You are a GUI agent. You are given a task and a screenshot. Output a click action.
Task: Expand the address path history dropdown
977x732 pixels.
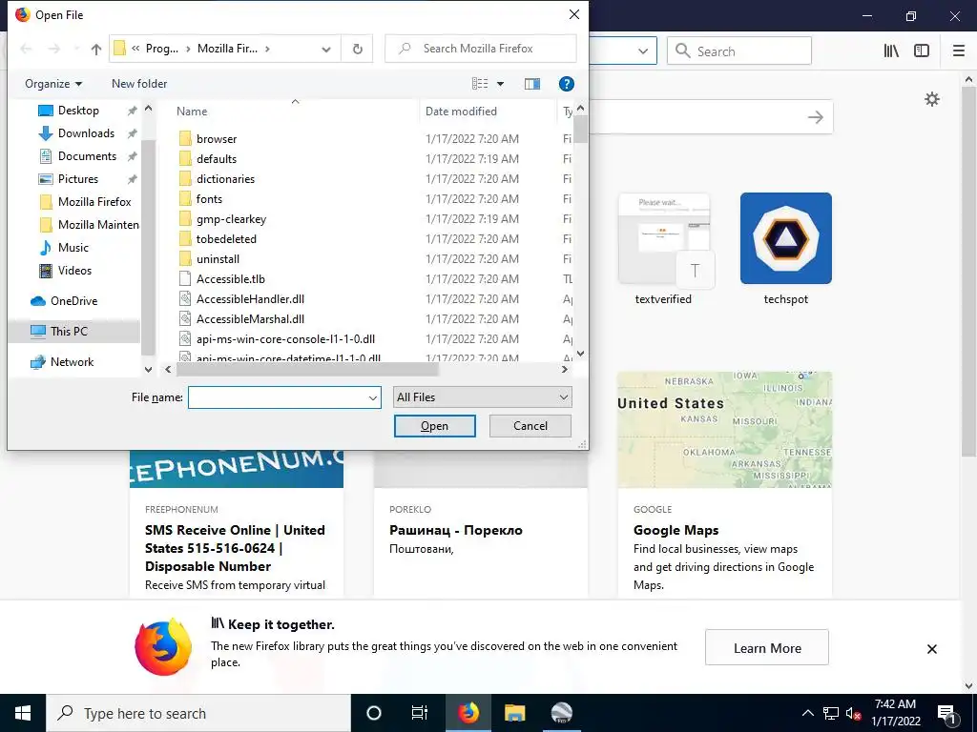click(x=326, y=50)
